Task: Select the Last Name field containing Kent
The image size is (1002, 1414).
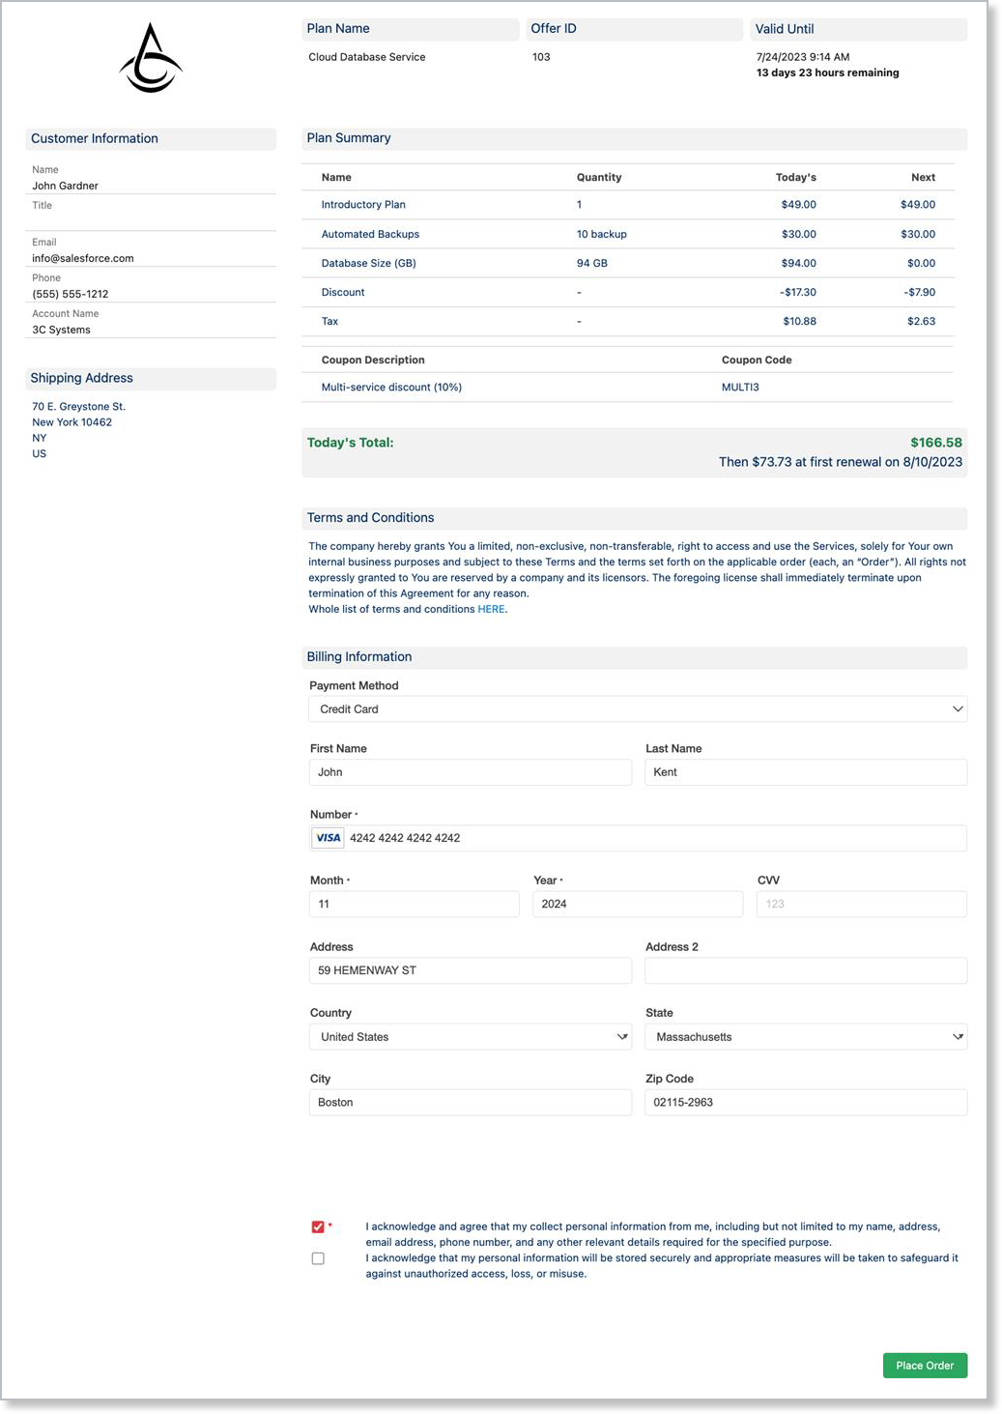Action: (x=806, y=771)
